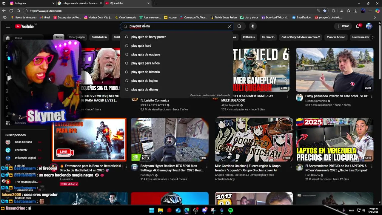Click the magnifier search button
The width and height of the screenshot is (382, 215).
tap(239, 26)
